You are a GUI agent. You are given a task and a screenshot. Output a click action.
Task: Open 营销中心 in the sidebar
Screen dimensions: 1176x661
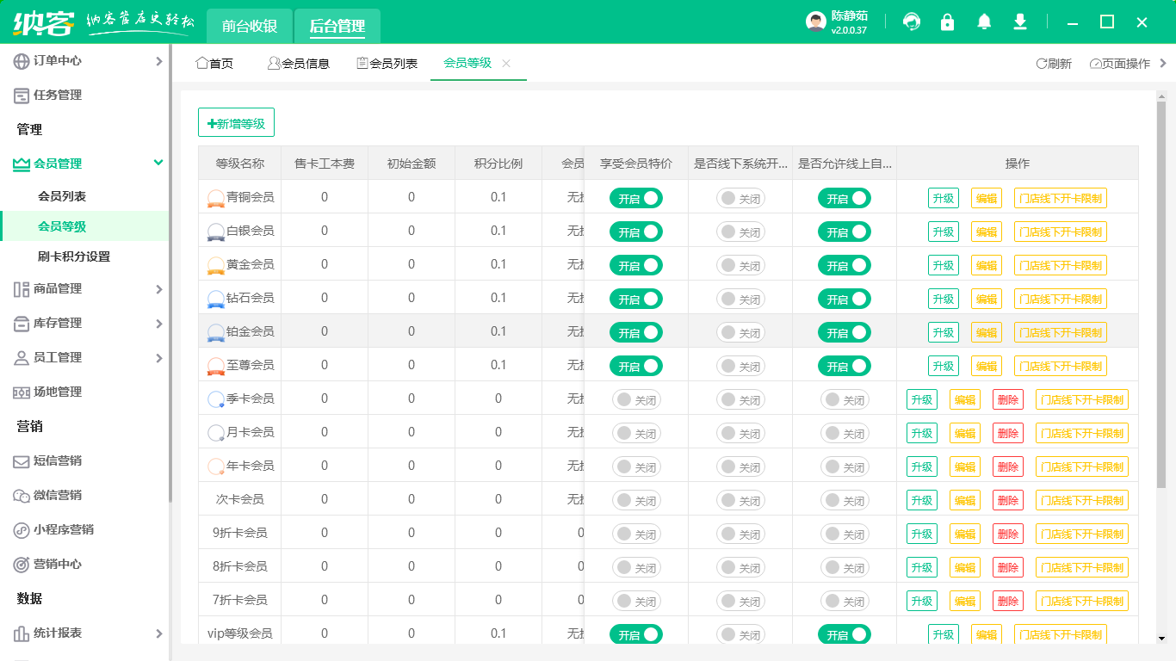point(58,565)
